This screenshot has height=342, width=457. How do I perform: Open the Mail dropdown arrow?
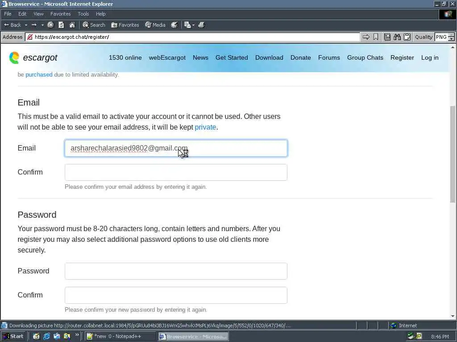[x=193, y=25]
